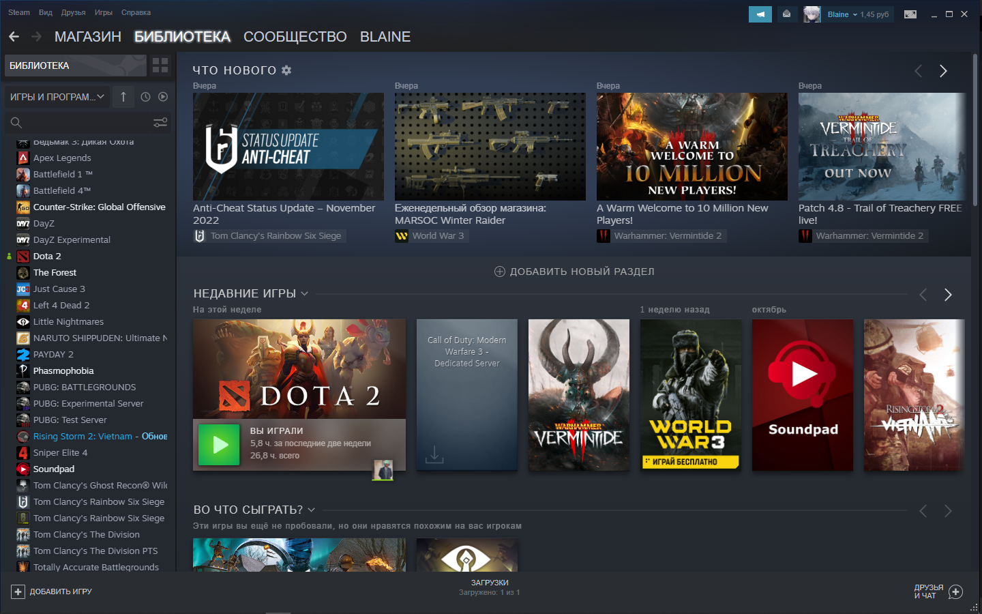Click the Phasmophobia game icon
Image resolution: width=982 pixels, height=614 pixels.
23,370
